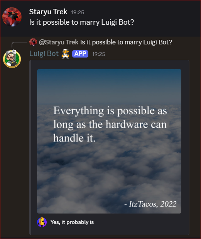The width and height of the screenshot is (201, 239).
Task: Click the @Staryu Trek mention in reply
Action: pos(59,42)
